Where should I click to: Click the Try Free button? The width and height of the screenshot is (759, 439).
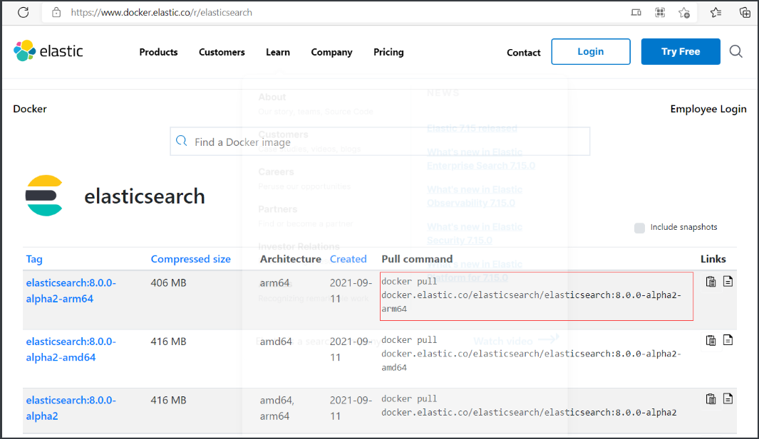(681, 52)
